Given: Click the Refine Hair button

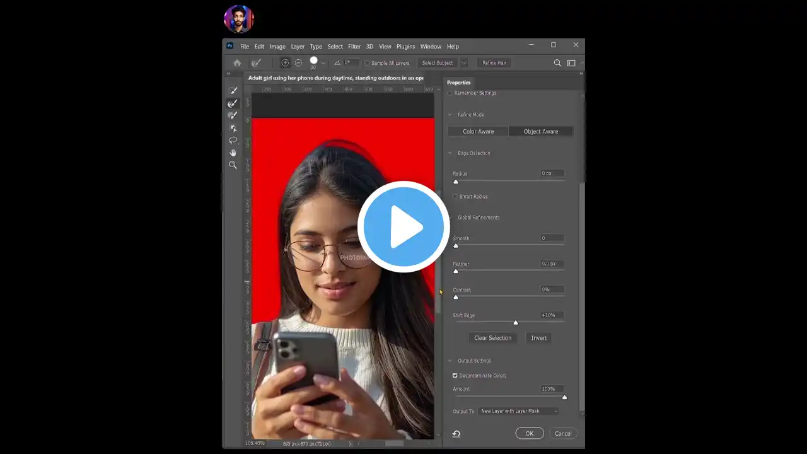Looking at the screenshot, I should 494,63.
